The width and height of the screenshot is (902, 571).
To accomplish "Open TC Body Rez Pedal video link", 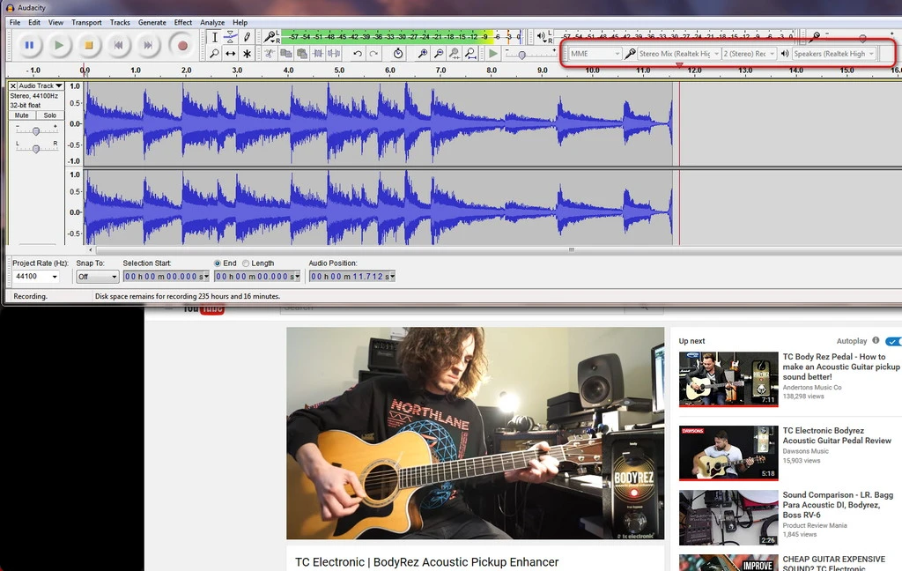I will point(840,367).
